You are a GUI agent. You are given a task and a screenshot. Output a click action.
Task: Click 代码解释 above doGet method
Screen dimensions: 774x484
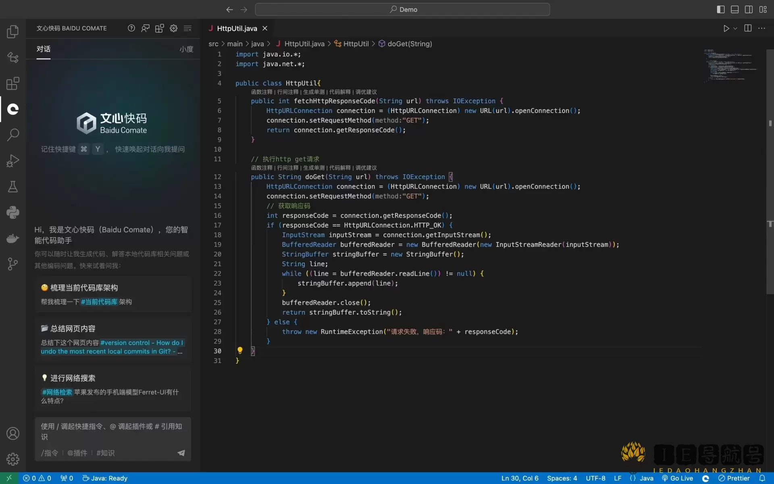pos(340,168)
